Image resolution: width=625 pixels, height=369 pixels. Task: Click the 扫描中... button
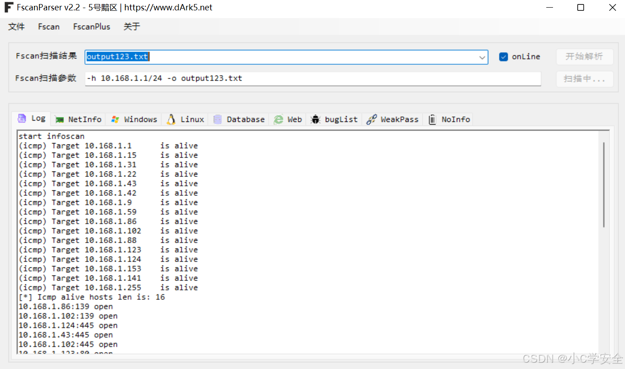585,79
